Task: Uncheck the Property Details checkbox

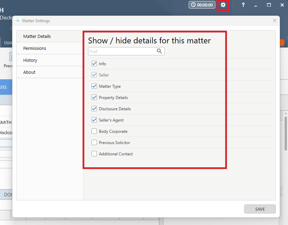Action: (x=94, y=97)
